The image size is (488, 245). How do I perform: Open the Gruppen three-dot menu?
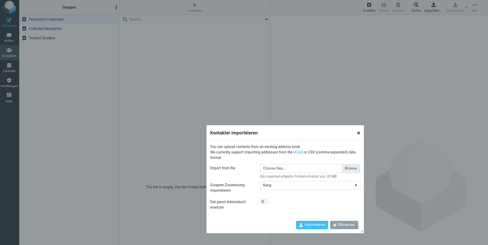116,7
